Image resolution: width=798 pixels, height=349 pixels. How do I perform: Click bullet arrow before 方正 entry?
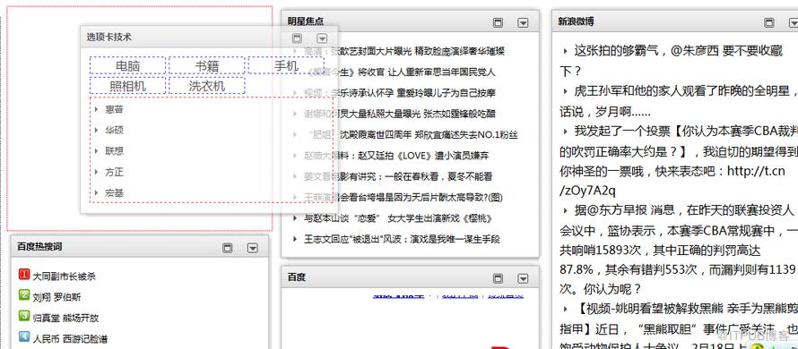tap(96, 172)
